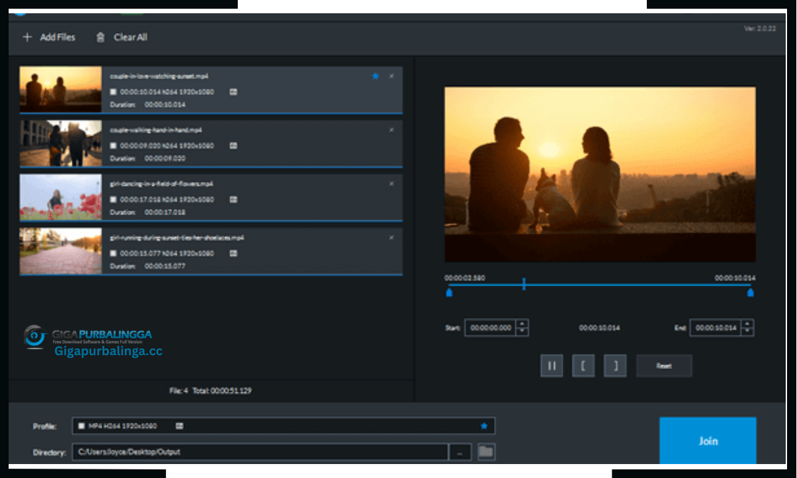The image size is (797, 478).
Task: Click the Directory path field
Action: point(260,452)
